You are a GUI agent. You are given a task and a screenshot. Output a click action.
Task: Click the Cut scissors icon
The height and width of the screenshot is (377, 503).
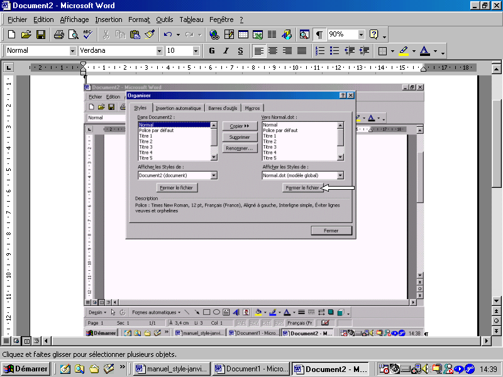pos(106,35)
